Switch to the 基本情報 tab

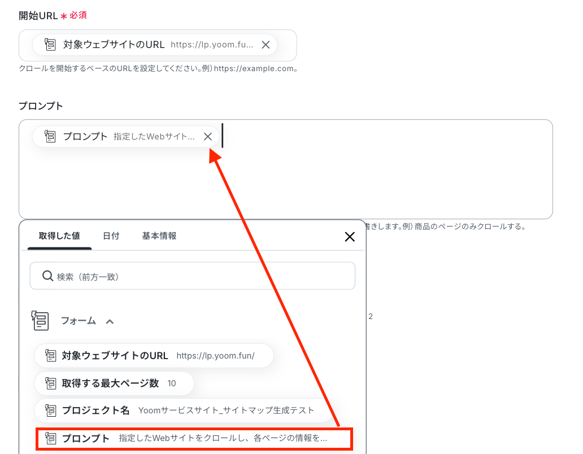[x=159, y=236]
